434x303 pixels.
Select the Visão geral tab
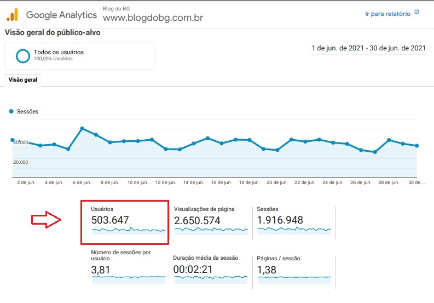(22, 80)
